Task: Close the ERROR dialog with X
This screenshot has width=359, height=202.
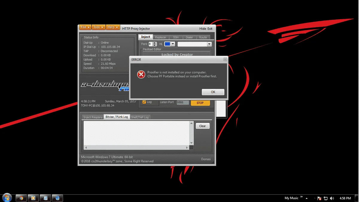Action: [x=225, y=59]
